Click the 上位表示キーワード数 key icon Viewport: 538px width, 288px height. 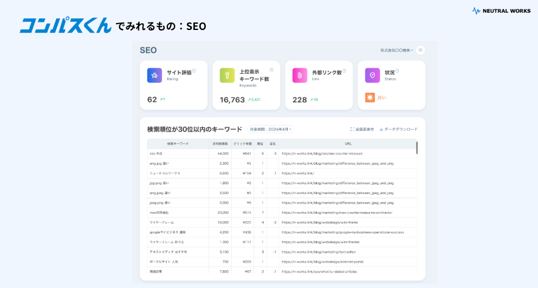click(x=227, y=75)
